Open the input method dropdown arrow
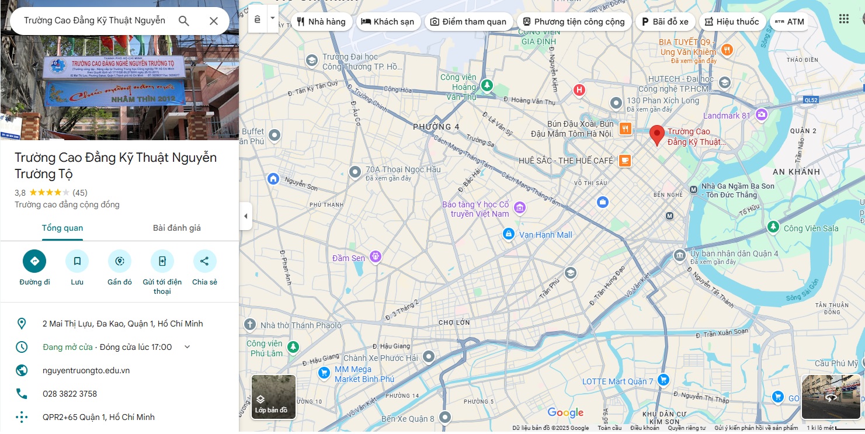The width and height of the screenshot is (865, 434). click(x=272, y=18)
